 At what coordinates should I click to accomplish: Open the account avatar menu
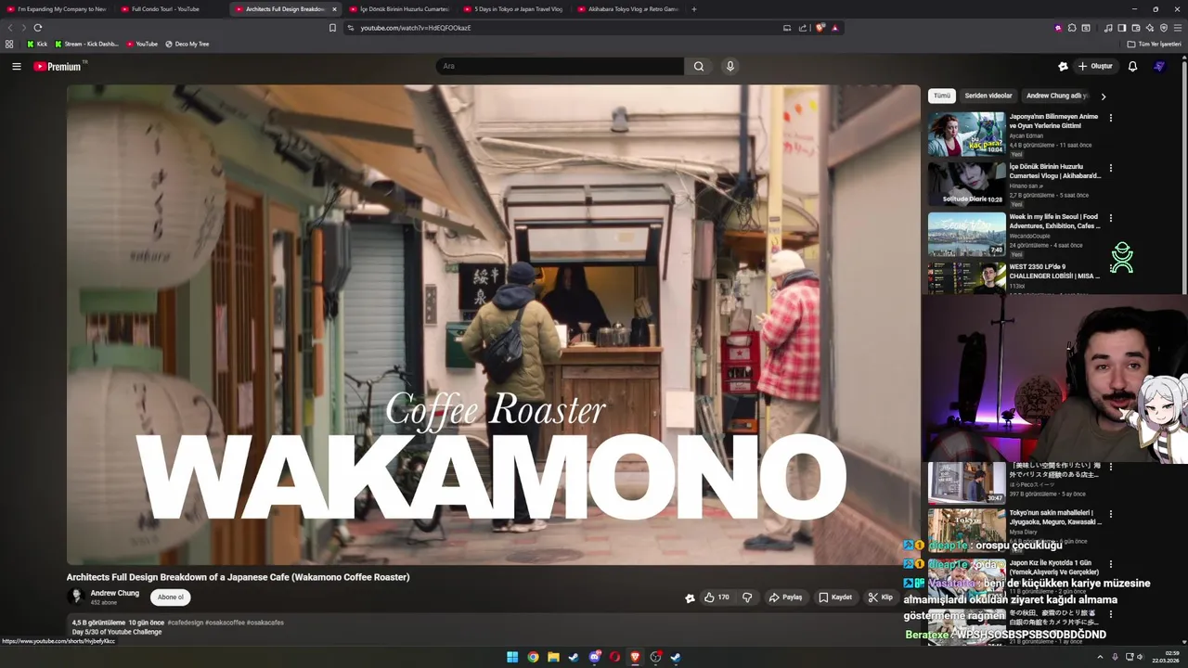(1159, 66)
